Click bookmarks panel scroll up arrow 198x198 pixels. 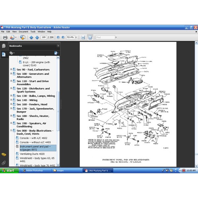click(x=58, y=57)
